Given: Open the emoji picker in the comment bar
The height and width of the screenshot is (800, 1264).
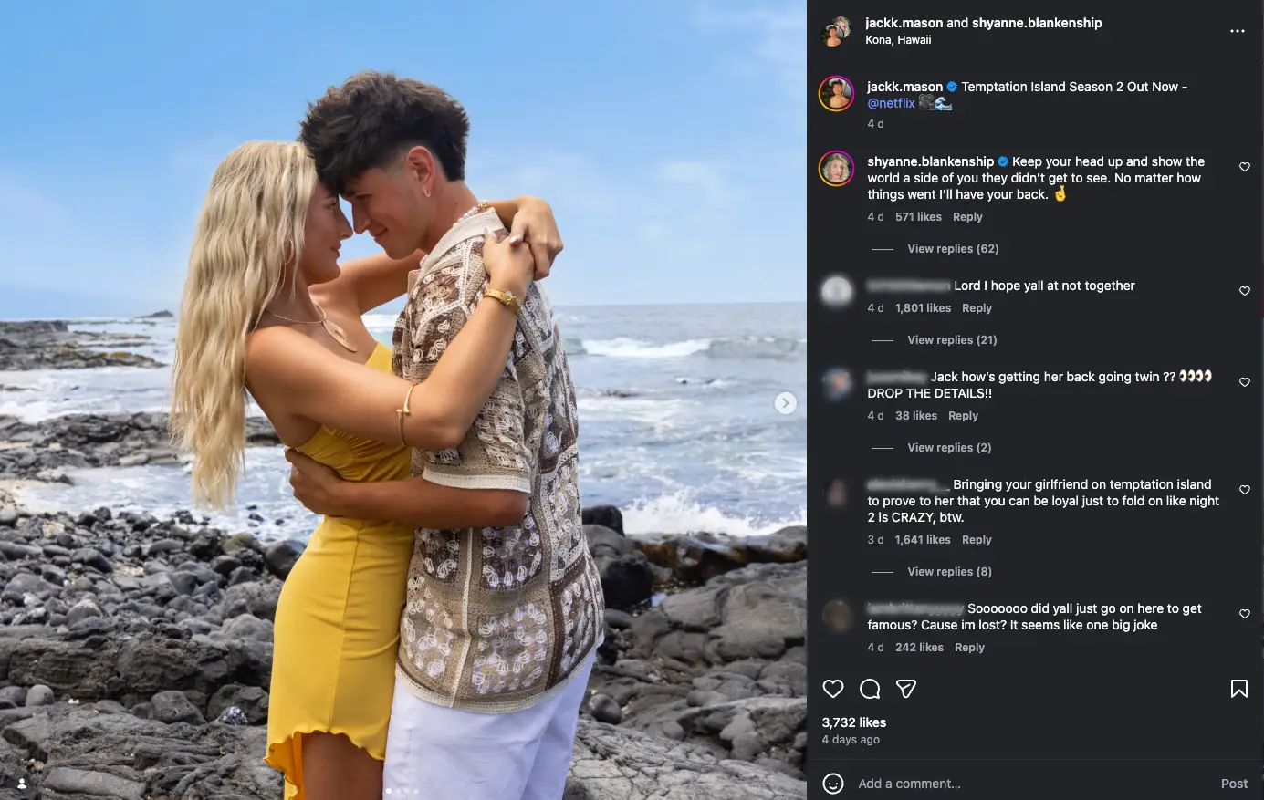Looking at the screenshot, I should (833, 783).
